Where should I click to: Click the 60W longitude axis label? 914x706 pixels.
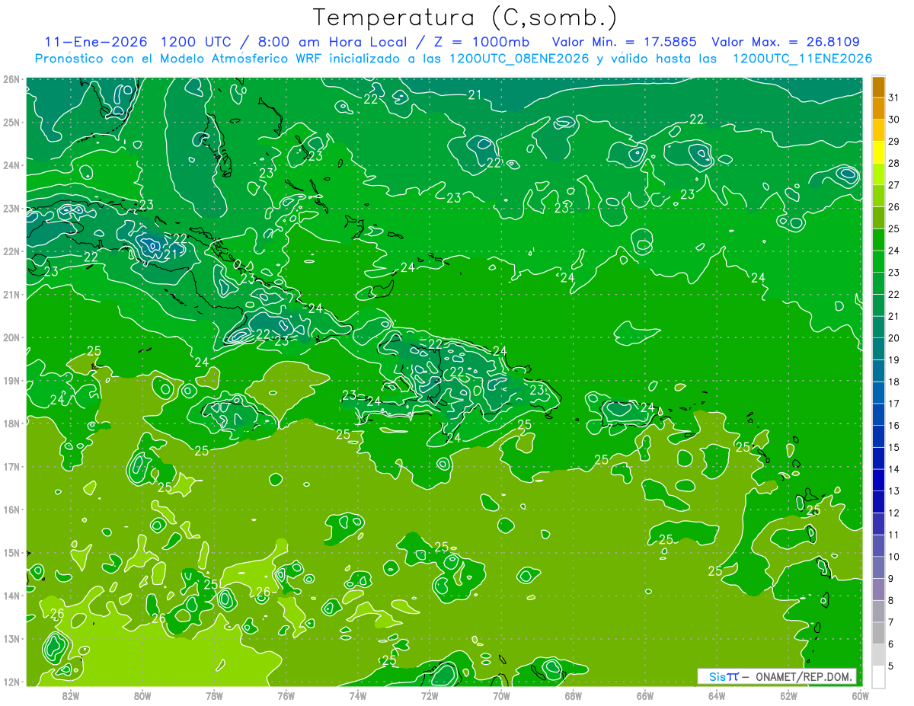tap(861, 695)
